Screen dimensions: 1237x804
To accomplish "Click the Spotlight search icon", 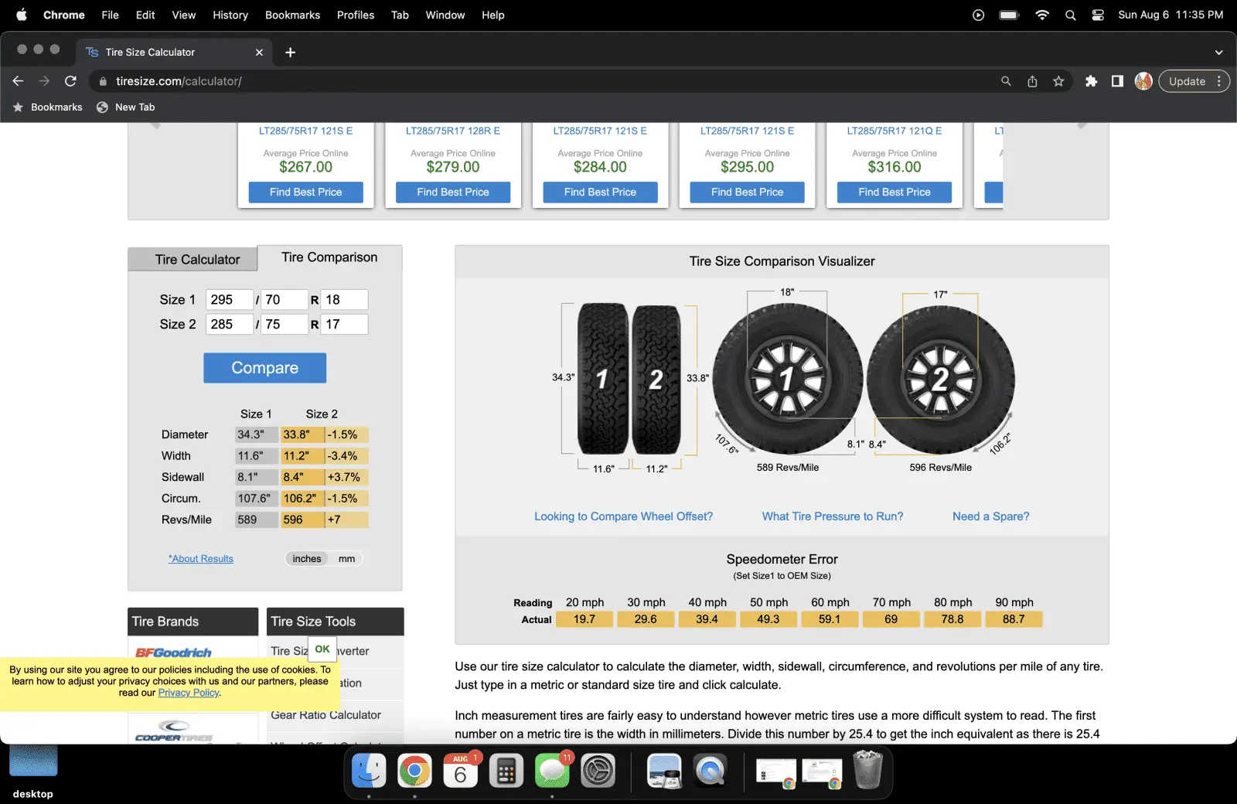I will coord(1070,15).
